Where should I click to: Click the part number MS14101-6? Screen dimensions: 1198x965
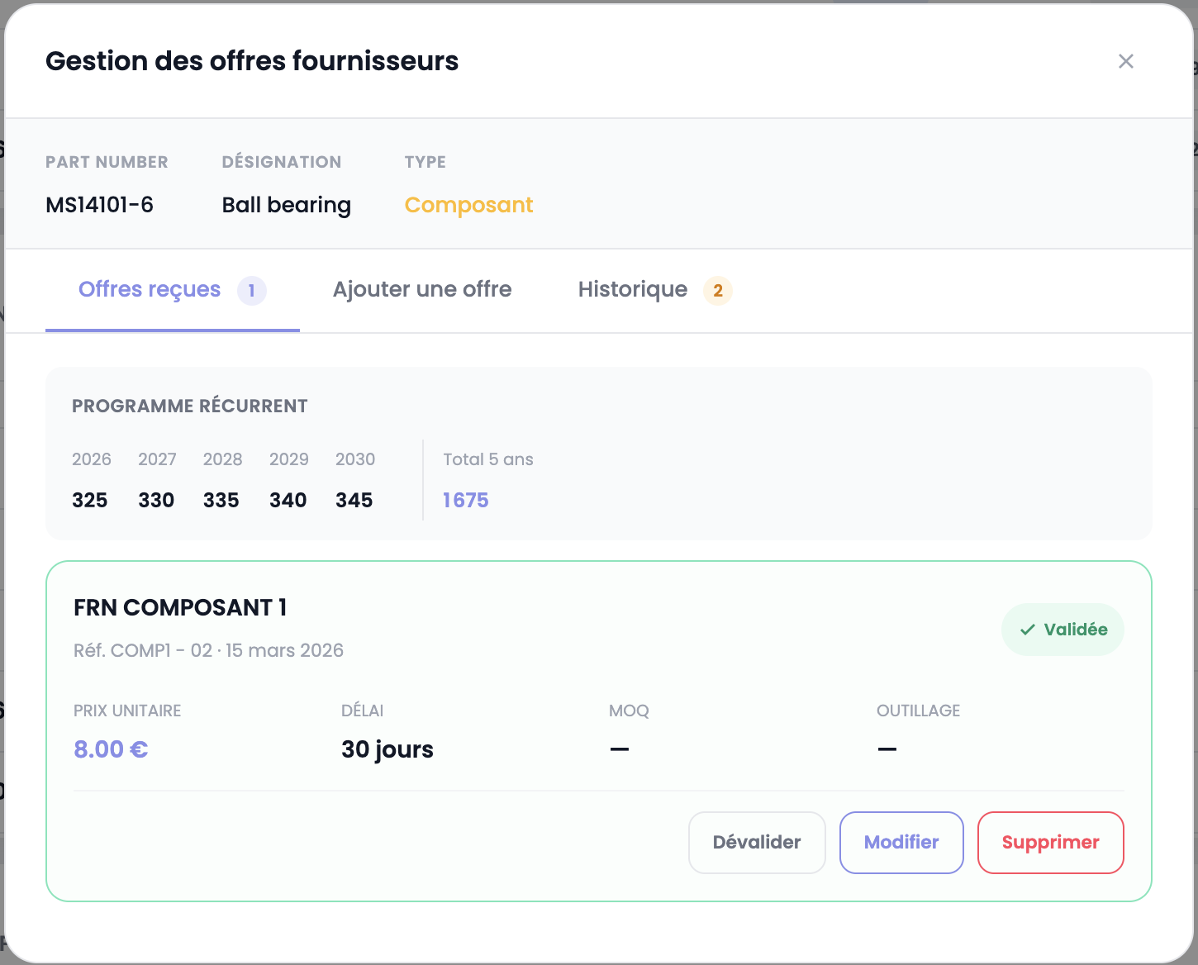pos(99,205)
